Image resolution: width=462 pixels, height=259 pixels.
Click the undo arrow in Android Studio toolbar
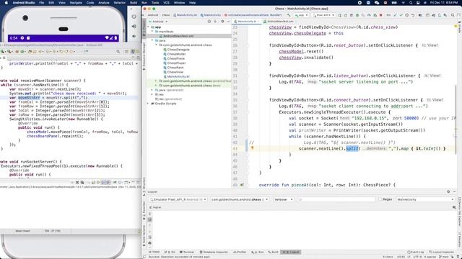(413, 15)
